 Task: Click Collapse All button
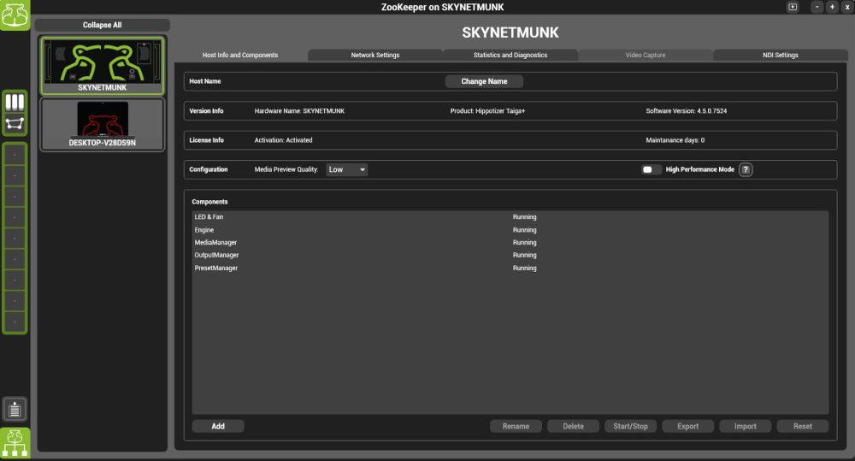pyautogui.click(x=102, y=25)
